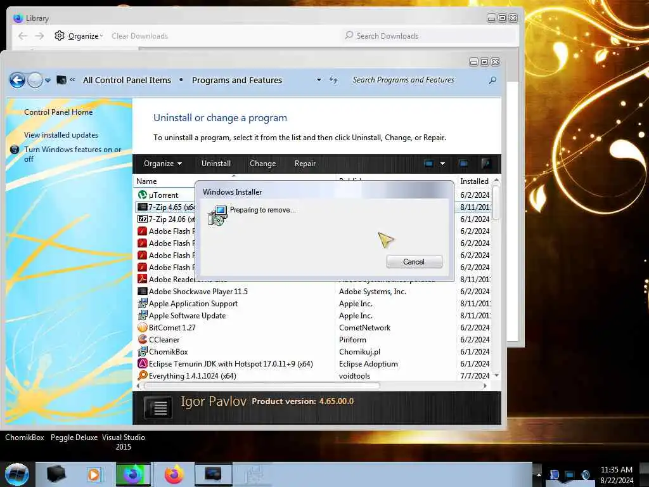Click the BitComet icon
The width and height of the screenshot is (649, 487).
[x=143, y=327]
